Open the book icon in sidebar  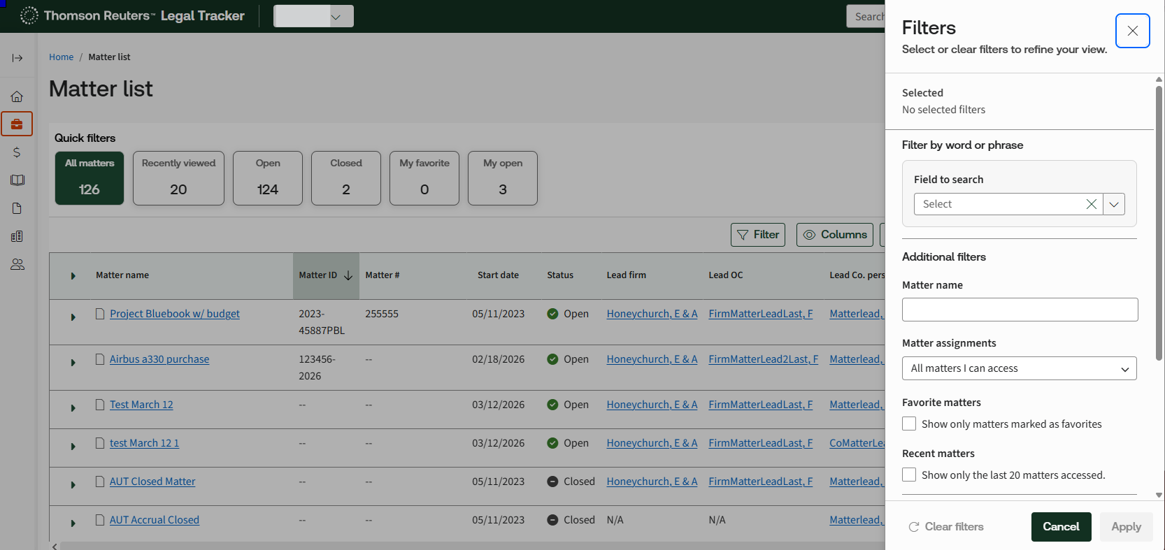point(17,180)
